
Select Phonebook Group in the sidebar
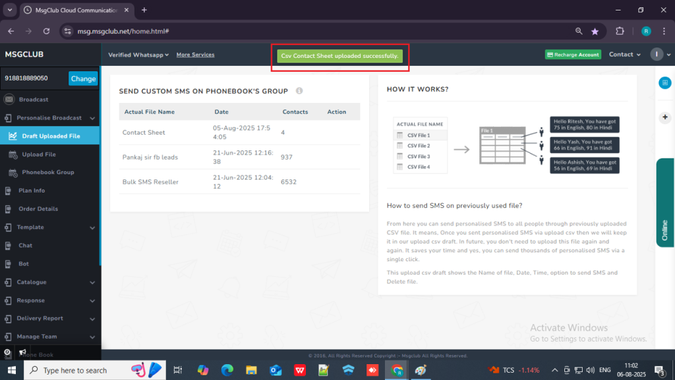pos(47,172)
